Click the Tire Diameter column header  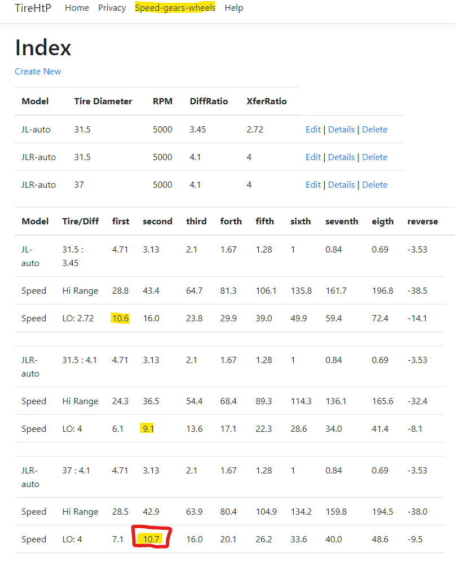point(103,101)
